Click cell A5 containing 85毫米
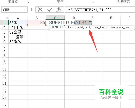 (x=18, y=42)
